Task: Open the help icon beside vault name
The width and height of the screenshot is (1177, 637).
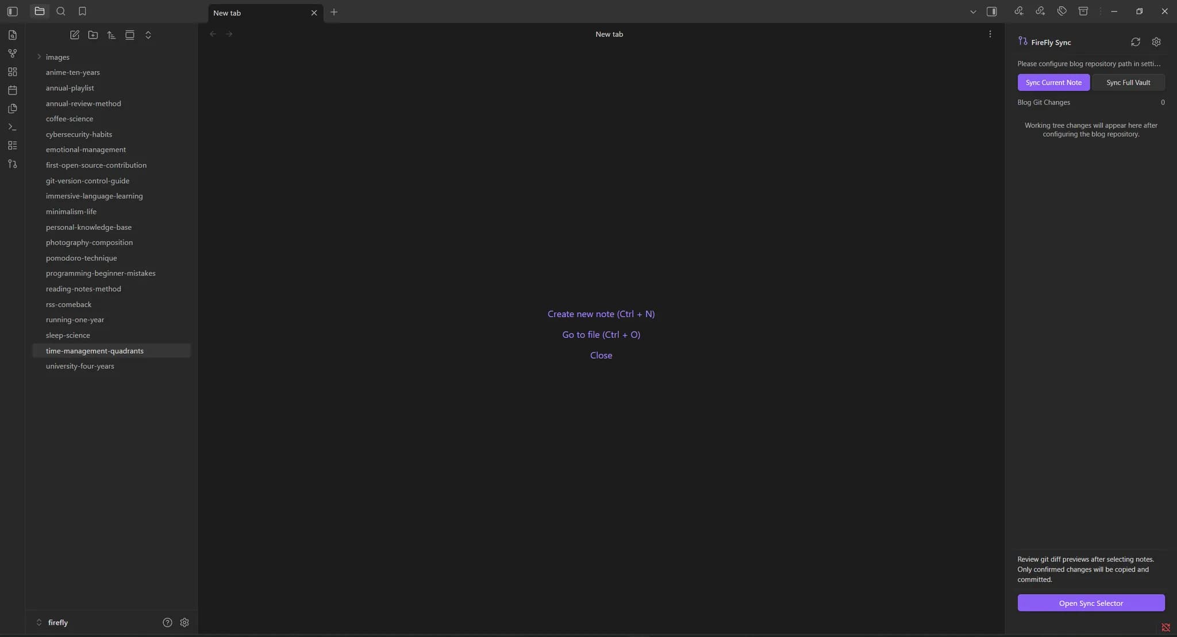Action: 167,622
